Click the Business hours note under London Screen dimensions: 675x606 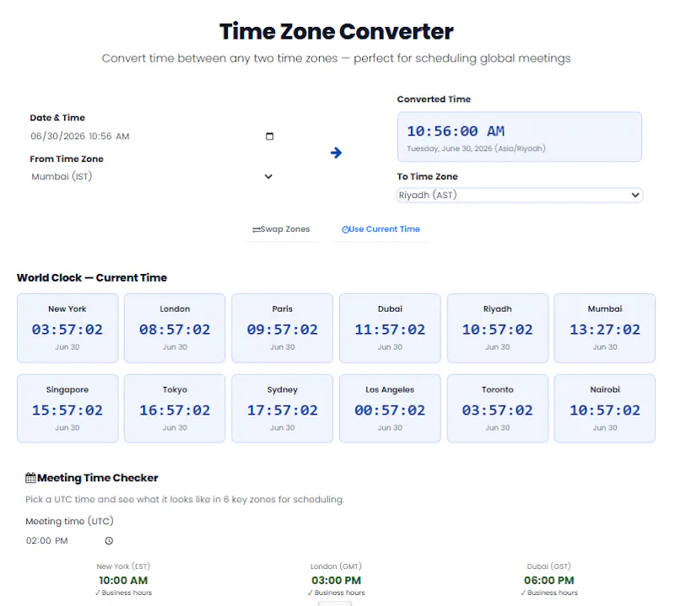[336, 593]
